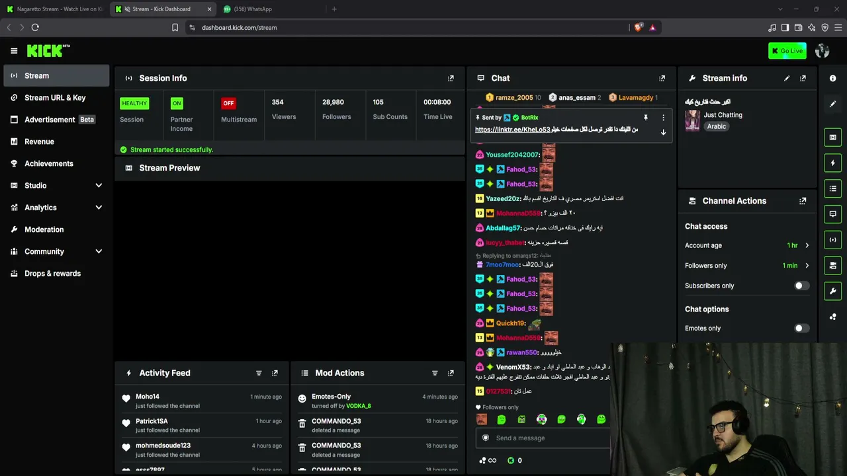Open a new browser tab

point(334,9)
